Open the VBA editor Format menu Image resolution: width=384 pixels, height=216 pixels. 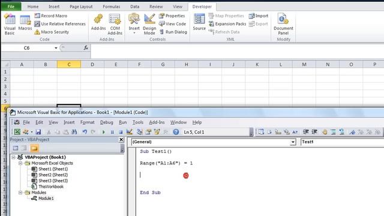pos(87,122)
